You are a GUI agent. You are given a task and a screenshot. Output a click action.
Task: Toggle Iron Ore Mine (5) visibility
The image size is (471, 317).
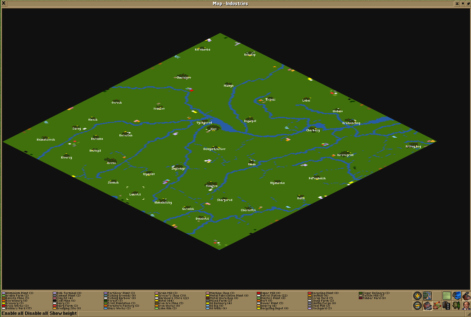(x=169, y=303)
